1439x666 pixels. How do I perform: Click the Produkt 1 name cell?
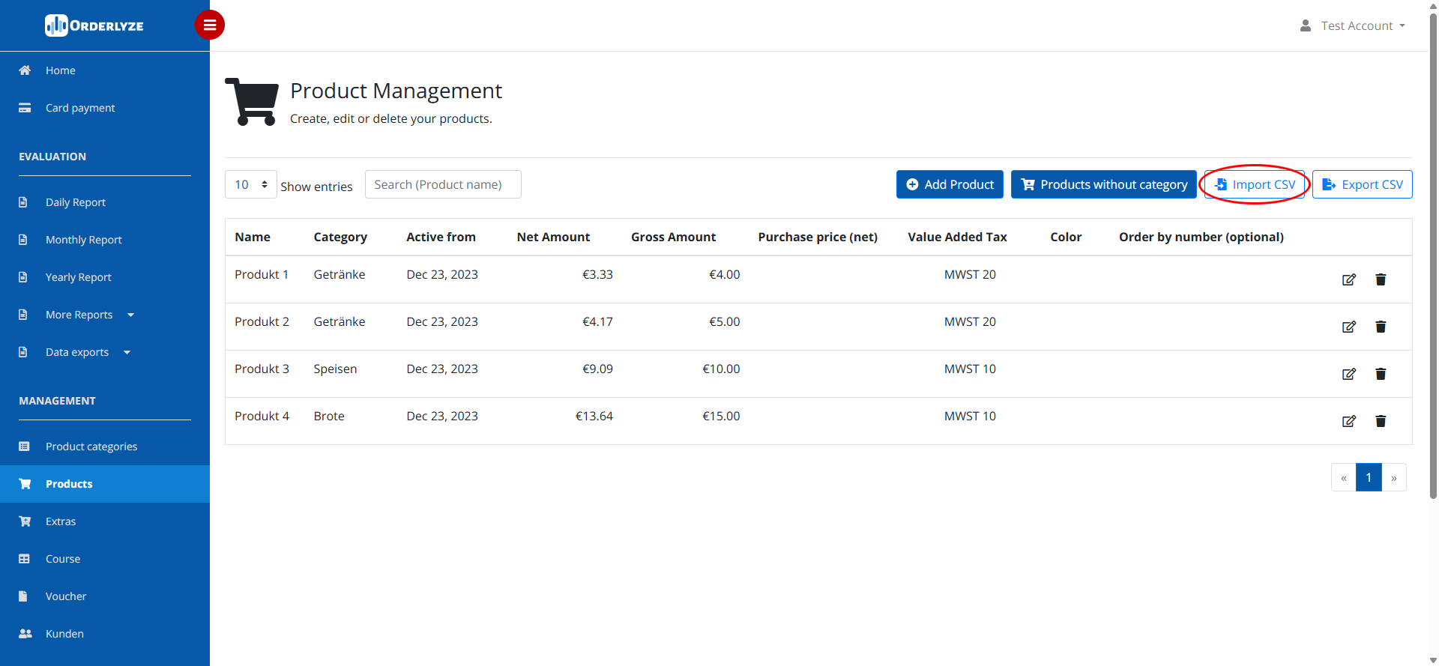click(x=262, y=274)
